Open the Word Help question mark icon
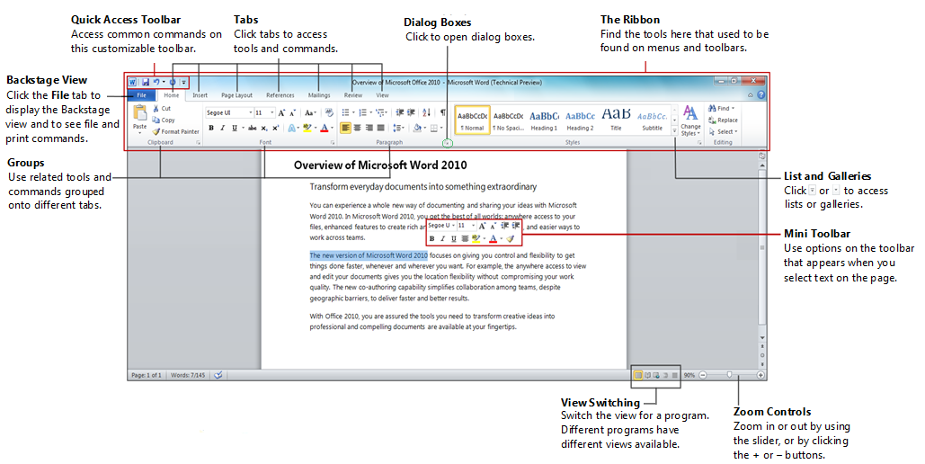925x464 pixels. pyautogui.click(x=761, y=95)
